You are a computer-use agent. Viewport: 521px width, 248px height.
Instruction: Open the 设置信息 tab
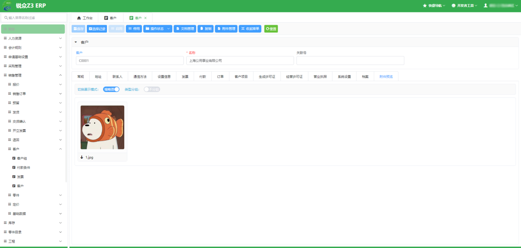click(x=164, y=77)
